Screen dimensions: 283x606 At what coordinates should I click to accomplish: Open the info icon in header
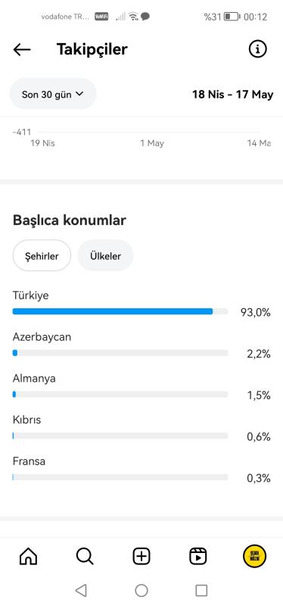257,49
